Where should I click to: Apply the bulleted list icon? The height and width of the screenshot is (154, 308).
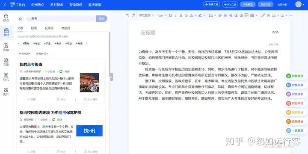click(274, 15)
